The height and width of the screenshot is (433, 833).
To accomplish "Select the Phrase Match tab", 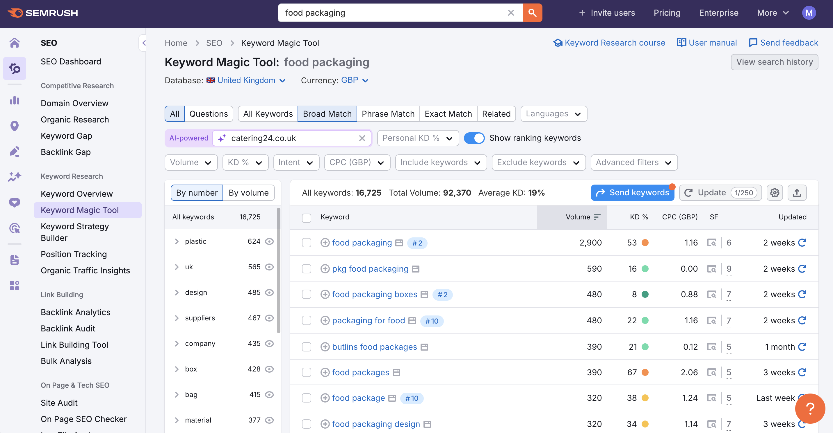I will click(388, 114).
